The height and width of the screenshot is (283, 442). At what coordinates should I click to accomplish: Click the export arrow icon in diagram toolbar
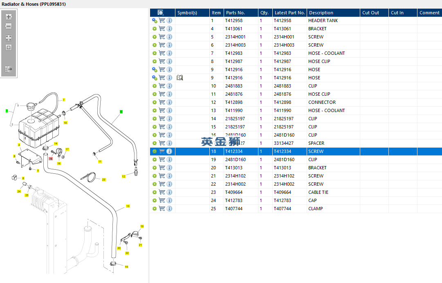pos(9,69)
